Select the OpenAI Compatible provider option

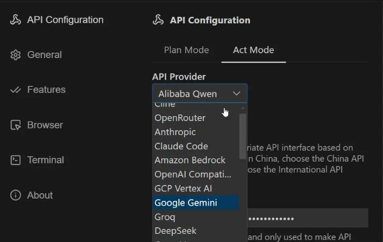pos(196,174)
